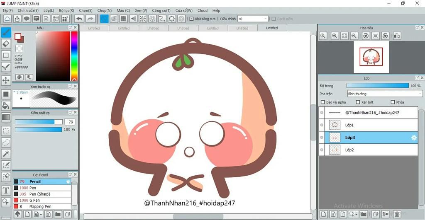Open the Bộ lọc(R) menu
This screenshot has height=220, width=425.
click(66, 10)
